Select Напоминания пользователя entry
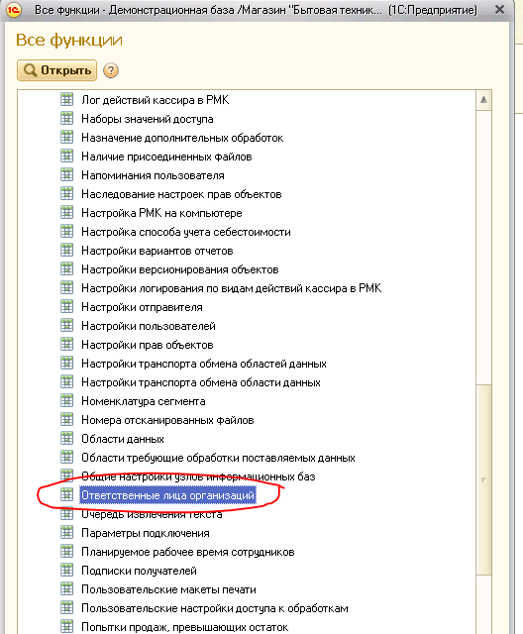 pos(153,175)
